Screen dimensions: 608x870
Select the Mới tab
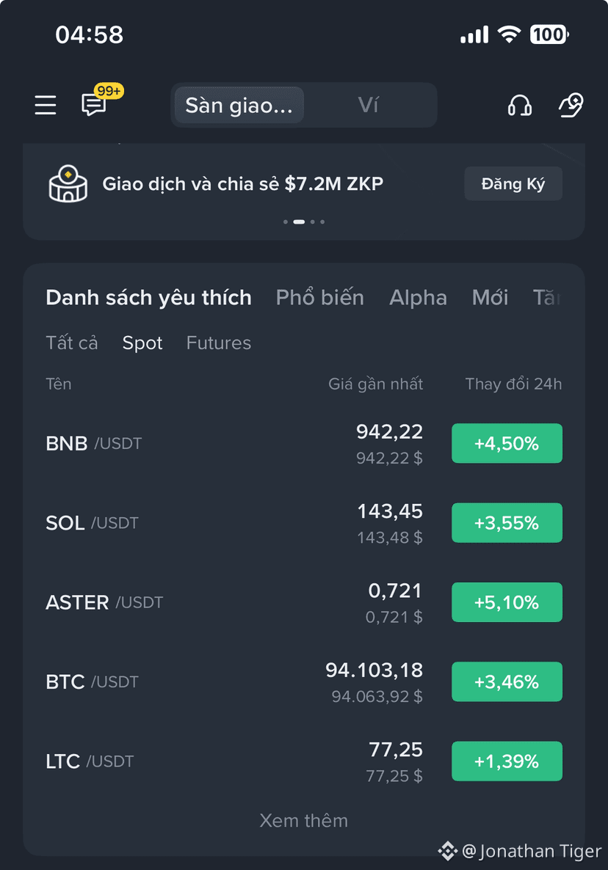coord(490,298)
